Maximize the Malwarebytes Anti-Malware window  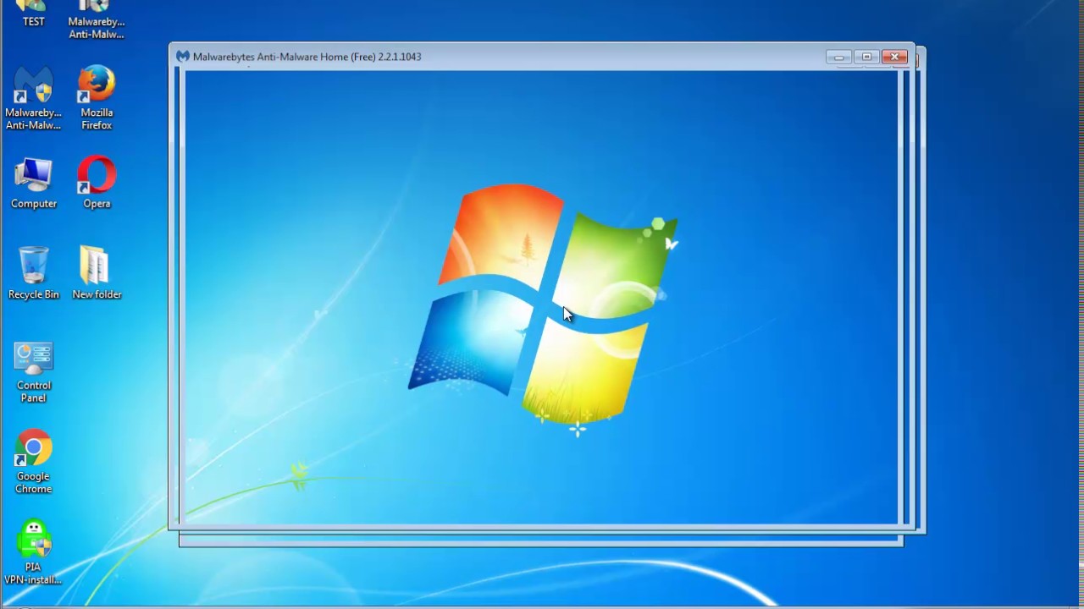[x=866, y=57]
